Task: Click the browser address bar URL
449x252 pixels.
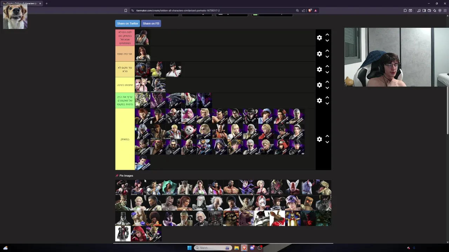Action: click(178, 10)
